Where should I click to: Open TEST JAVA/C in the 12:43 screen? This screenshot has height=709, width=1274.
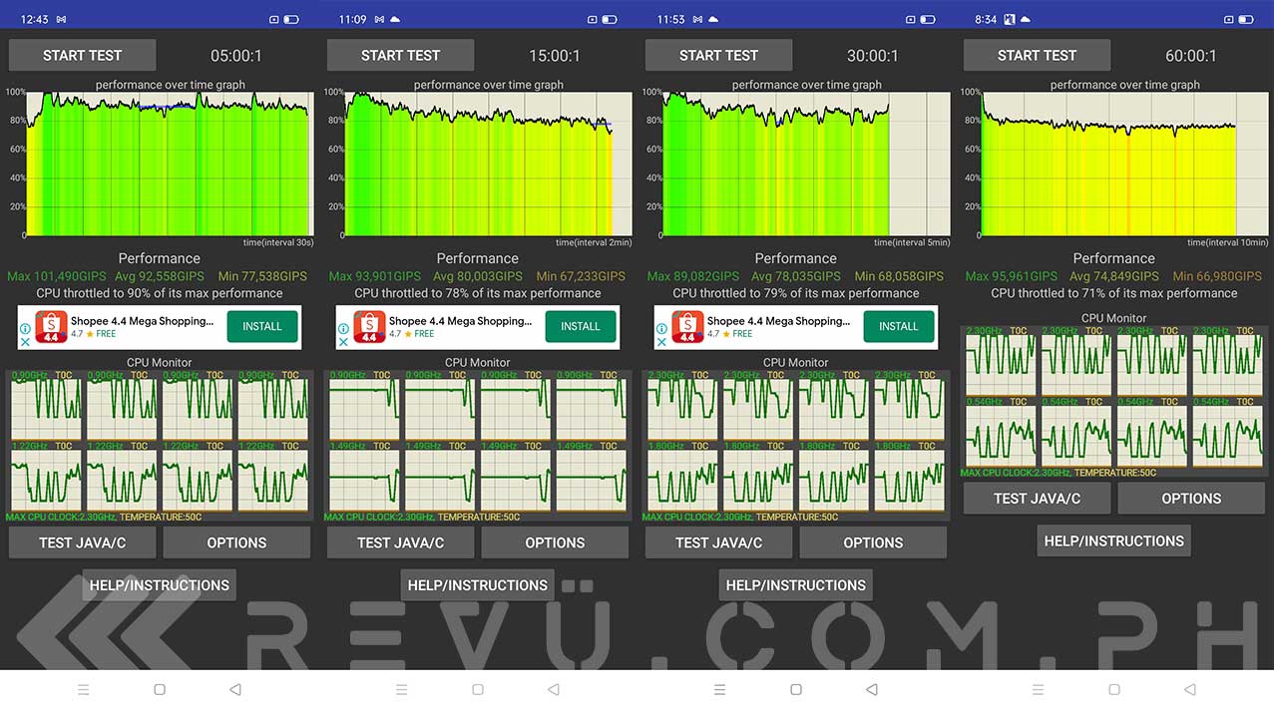(82, 542)
